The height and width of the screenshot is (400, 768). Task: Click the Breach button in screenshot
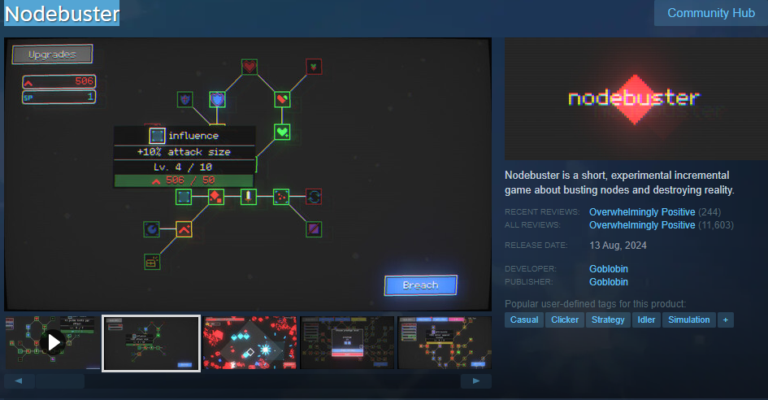(421, 285)
